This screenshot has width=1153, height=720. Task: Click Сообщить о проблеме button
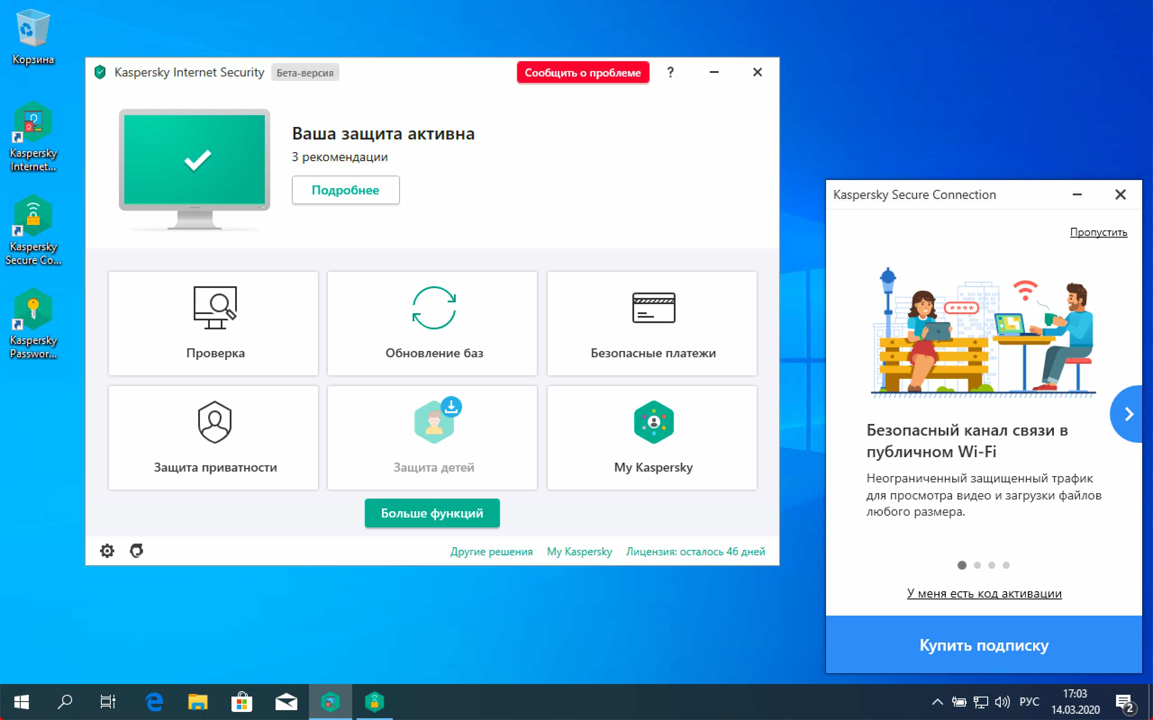[x=583, y=72]
